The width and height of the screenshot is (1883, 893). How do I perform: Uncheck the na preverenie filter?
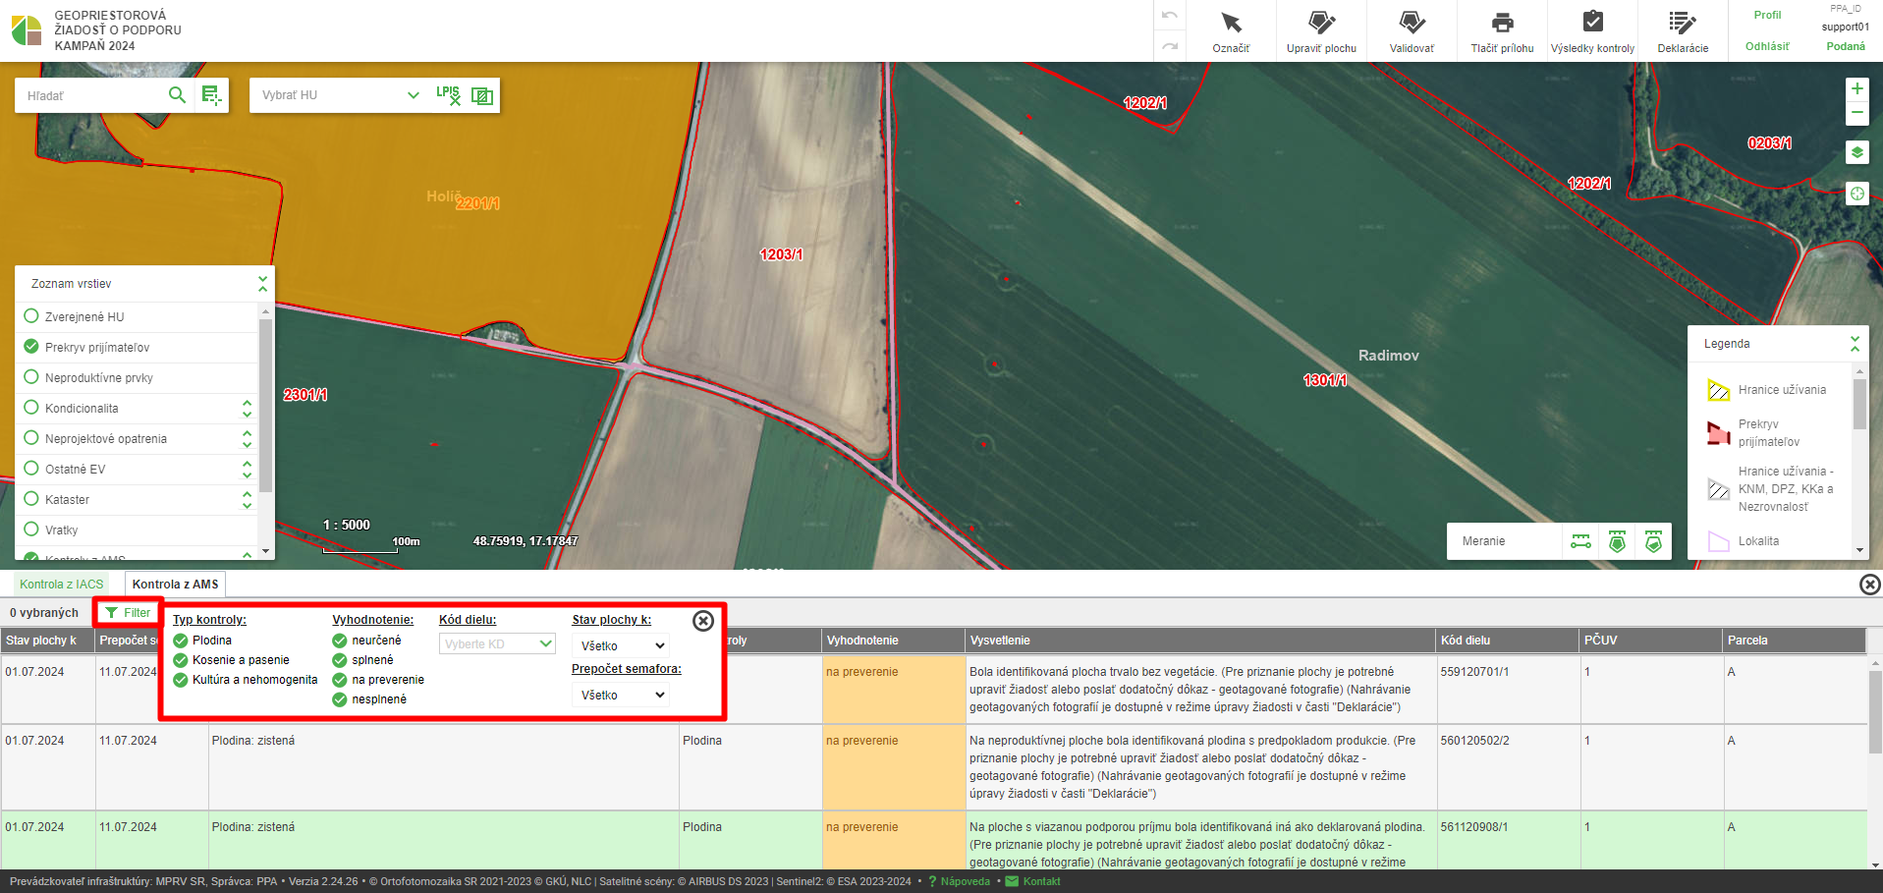click(x=340, y=680)
